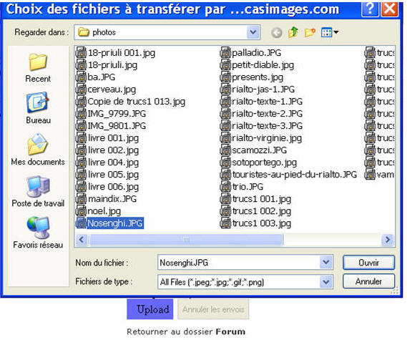Click the Nom du fichier text field
This screenshot has height=340, width=407.
click(239, 263)
